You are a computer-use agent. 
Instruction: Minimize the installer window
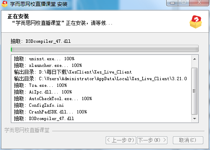172,3
